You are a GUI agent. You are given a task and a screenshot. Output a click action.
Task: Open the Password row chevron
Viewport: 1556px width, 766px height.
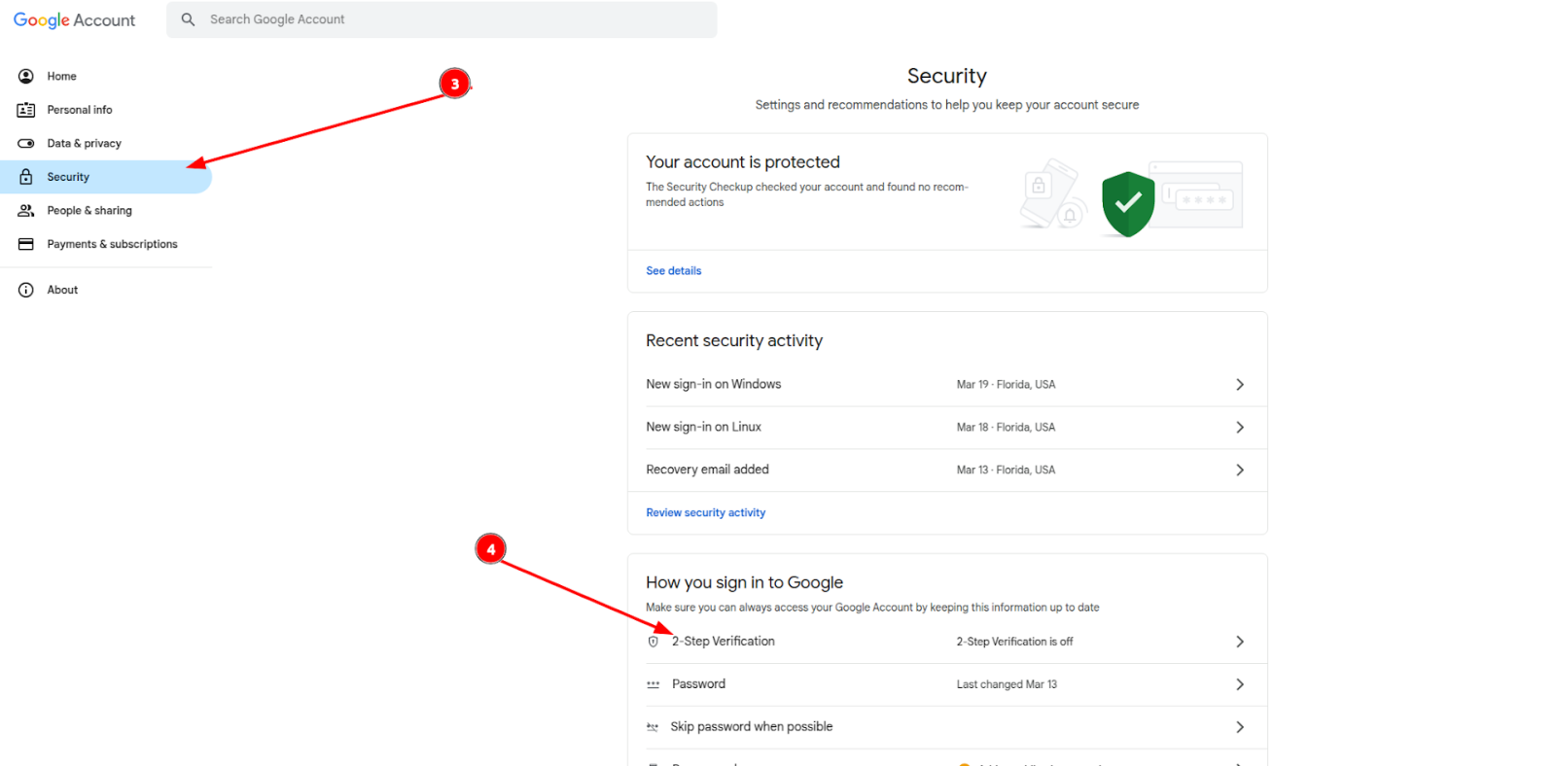[1240, 684]
